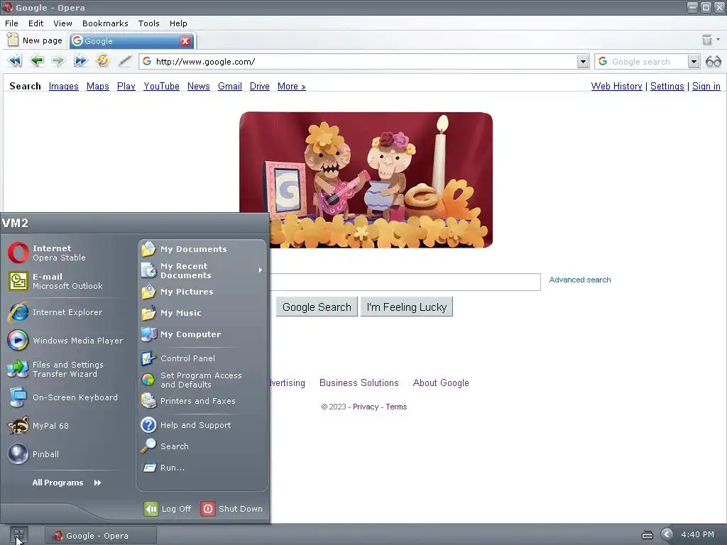Open the YouTube link
Screen dimensions: 727x545
(161, 86)
